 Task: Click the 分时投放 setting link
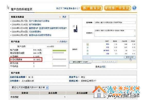pos(14,81)
